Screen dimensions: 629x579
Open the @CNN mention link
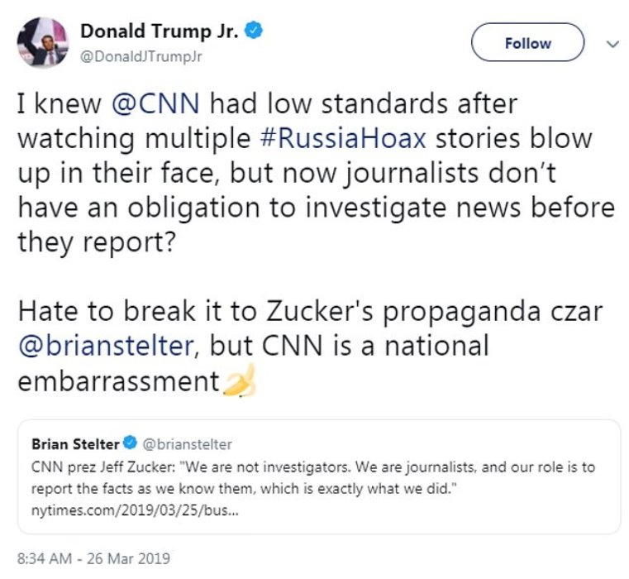[156, 105]
